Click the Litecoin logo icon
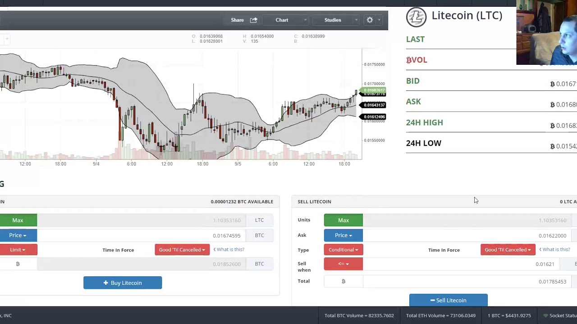This screenshot has width=577, height=324. (x=416, y=17)
